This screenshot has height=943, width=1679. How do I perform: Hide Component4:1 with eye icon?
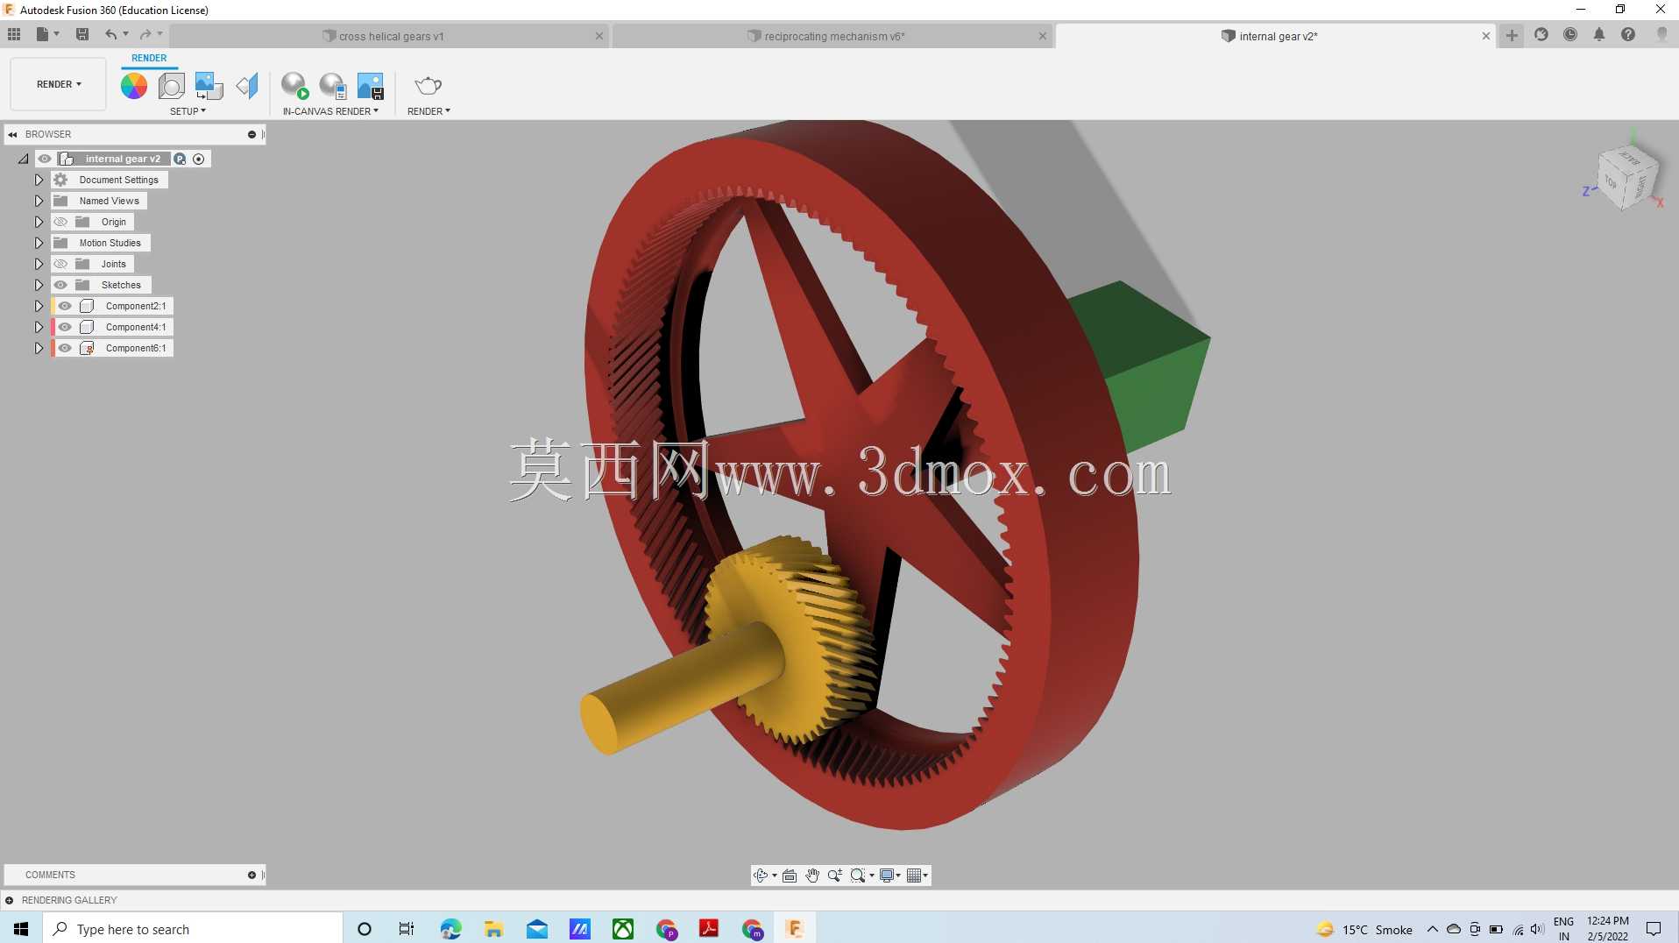coord(66,327)
